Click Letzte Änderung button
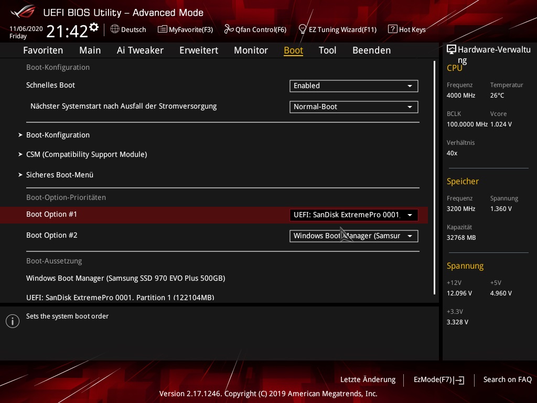The width and height of the screenshot is (537, 403). [368, 380]
